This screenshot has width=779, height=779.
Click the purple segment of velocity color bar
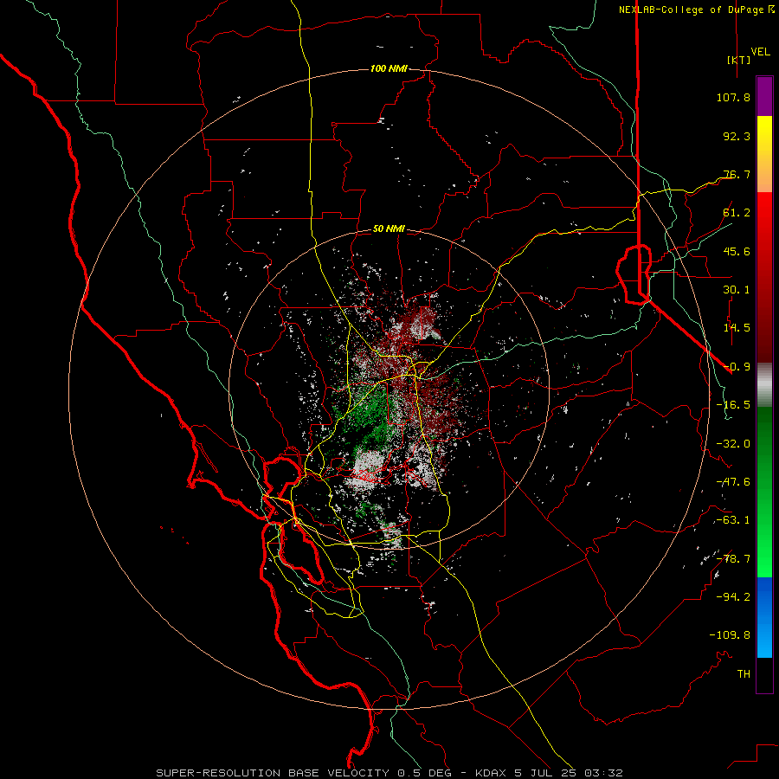coord(764,96)
